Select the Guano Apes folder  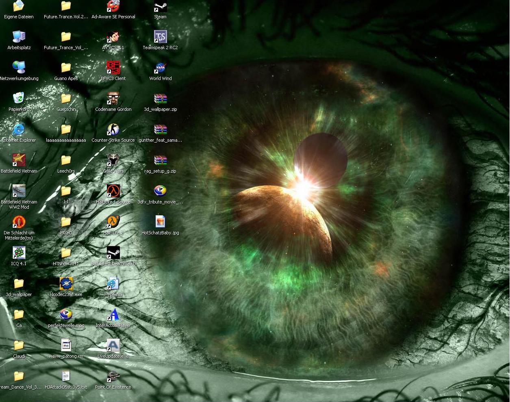pyautogui.click(x=66, y=68)
